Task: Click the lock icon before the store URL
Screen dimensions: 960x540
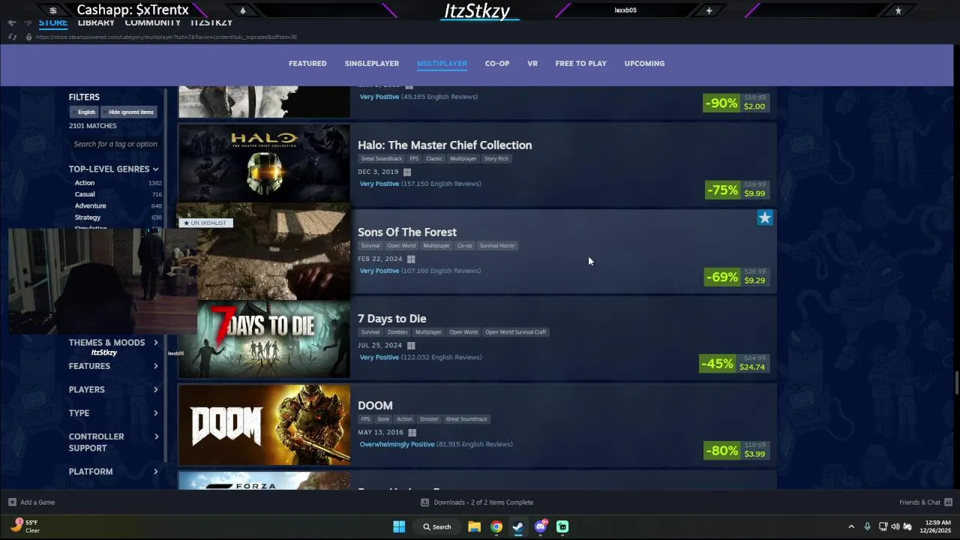Action: [x=29, y=37]
